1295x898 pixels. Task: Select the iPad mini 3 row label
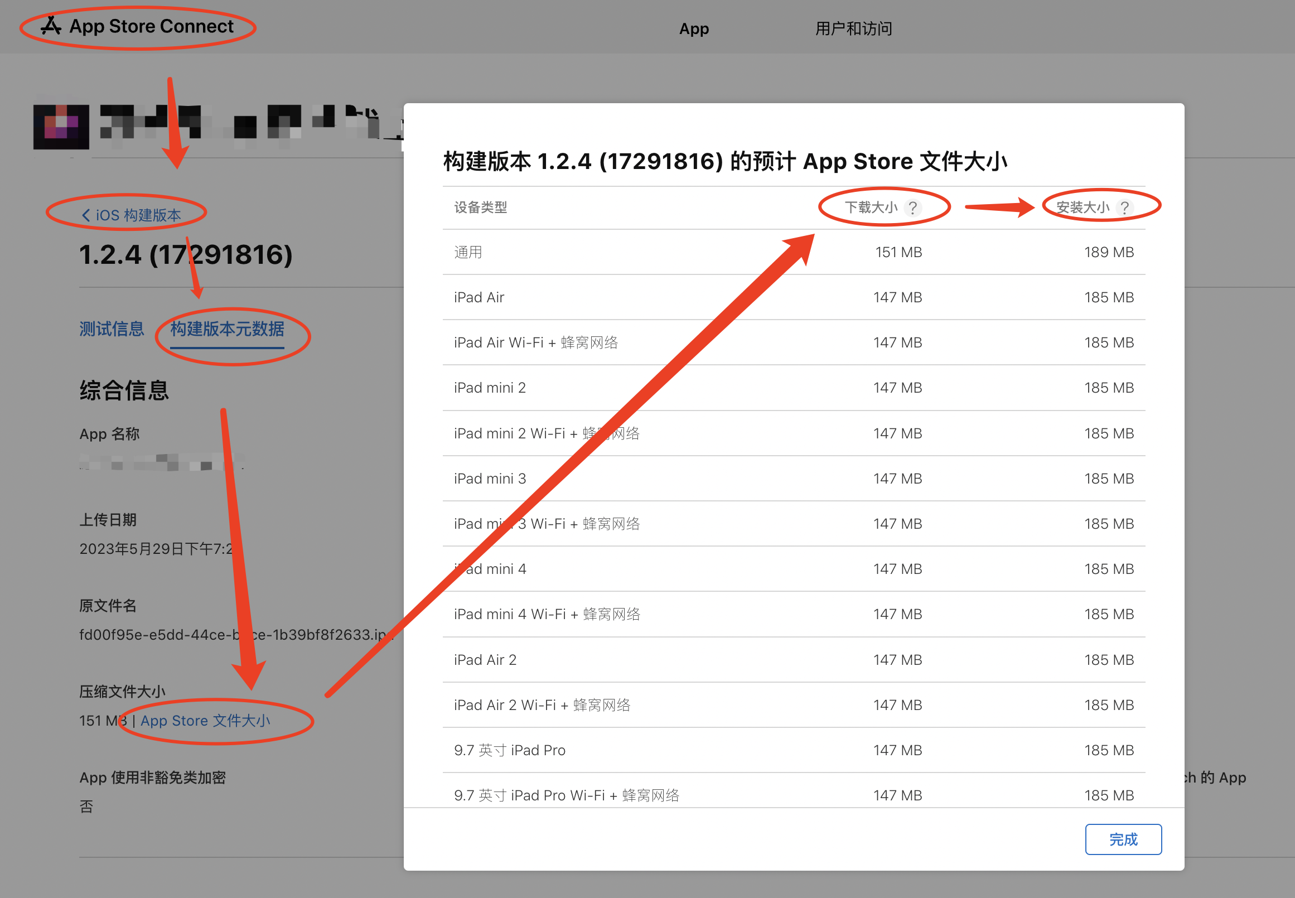tap(490, 479)
